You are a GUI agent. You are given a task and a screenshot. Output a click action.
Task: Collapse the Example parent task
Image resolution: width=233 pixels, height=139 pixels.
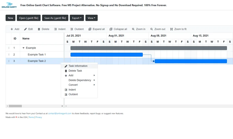click(x=23, y=48)
